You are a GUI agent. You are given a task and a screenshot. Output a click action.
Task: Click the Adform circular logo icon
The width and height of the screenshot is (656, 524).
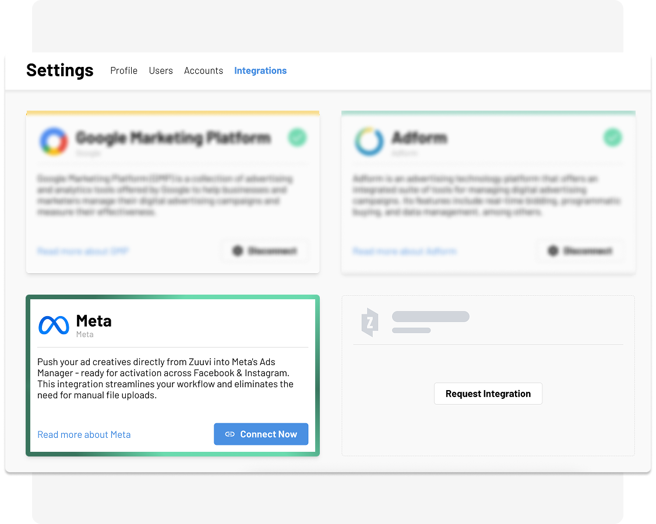point(369,141)
